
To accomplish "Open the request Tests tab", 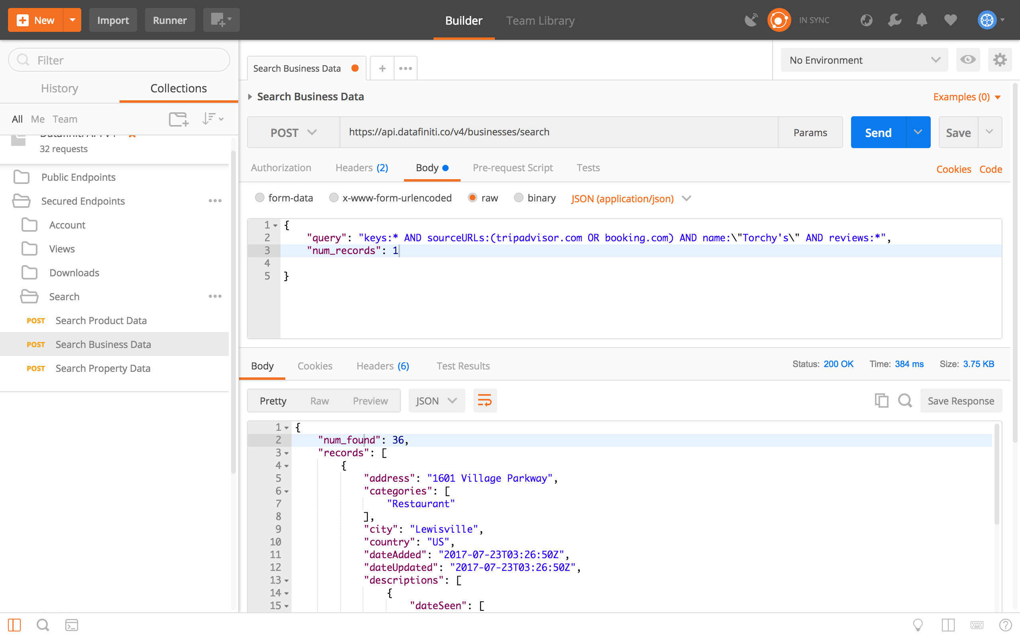I will tap(588, 168).
